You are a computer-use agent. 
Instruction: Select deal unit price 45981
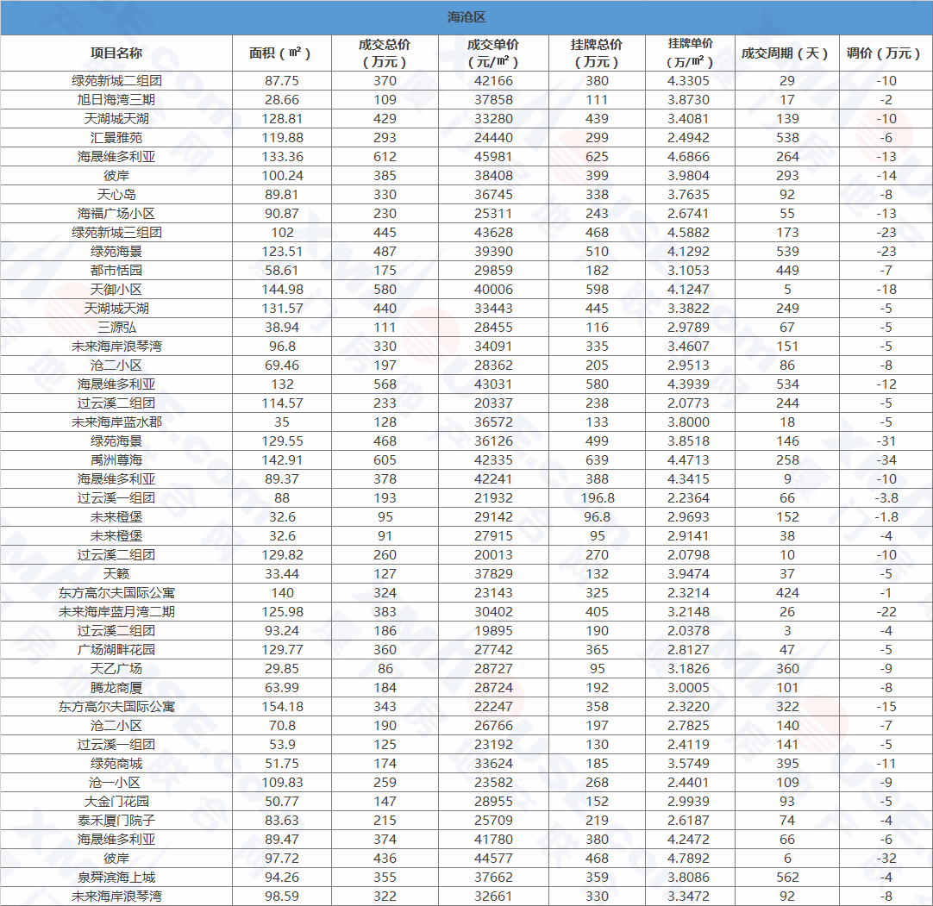point(493,157)
